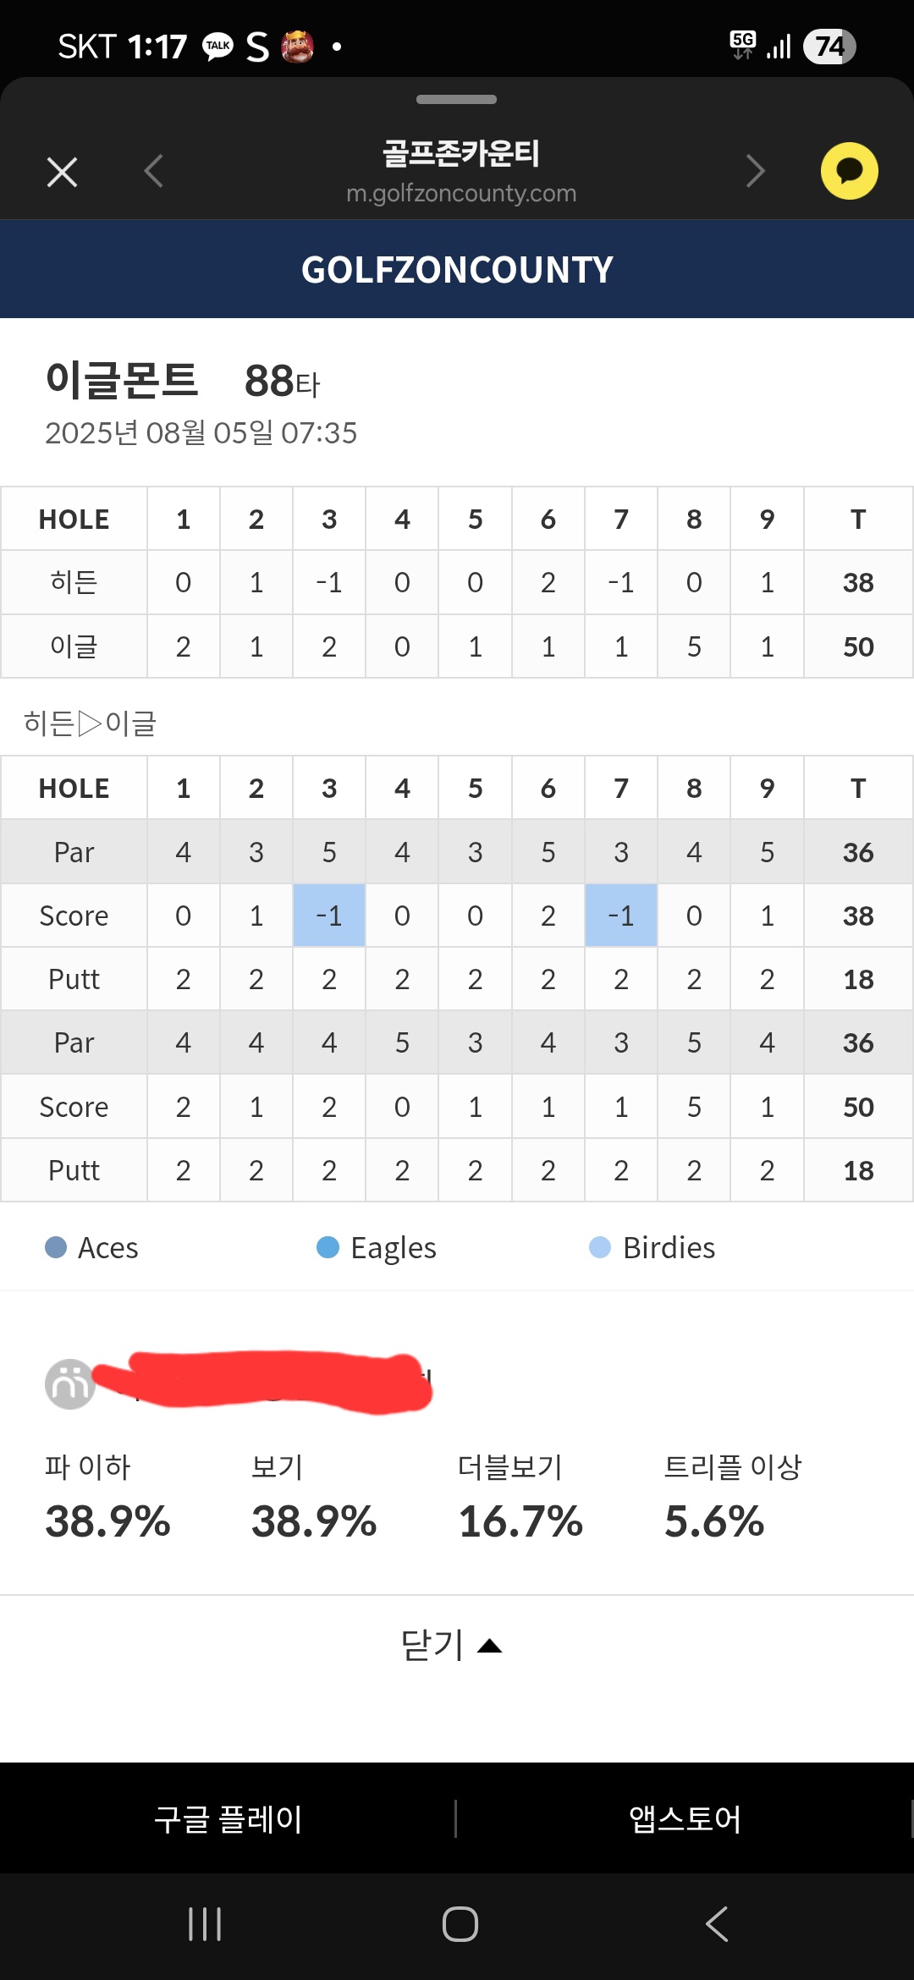
Task: Go back with the left chevron
Action: 153,171
